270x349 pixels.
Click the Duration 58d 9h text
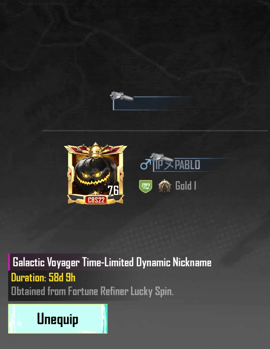click(43, 278)
